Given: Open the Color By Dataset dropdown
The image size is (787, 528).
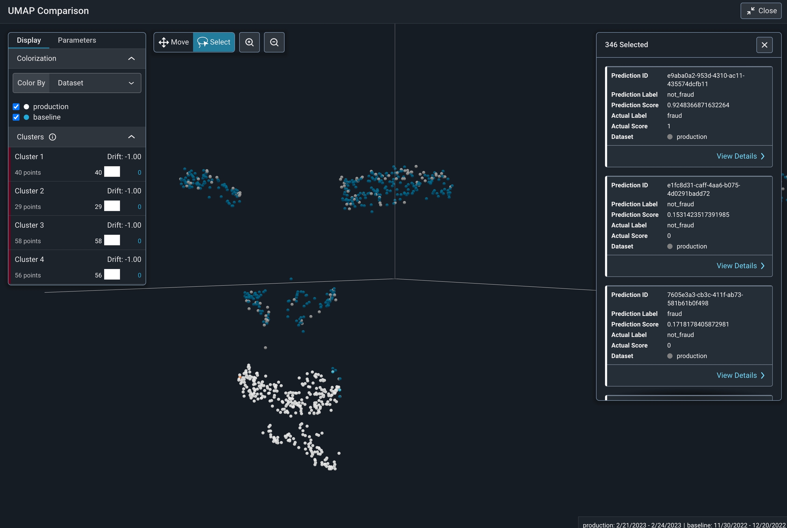Looking at the screenshot, I should [x=95, y=83].
